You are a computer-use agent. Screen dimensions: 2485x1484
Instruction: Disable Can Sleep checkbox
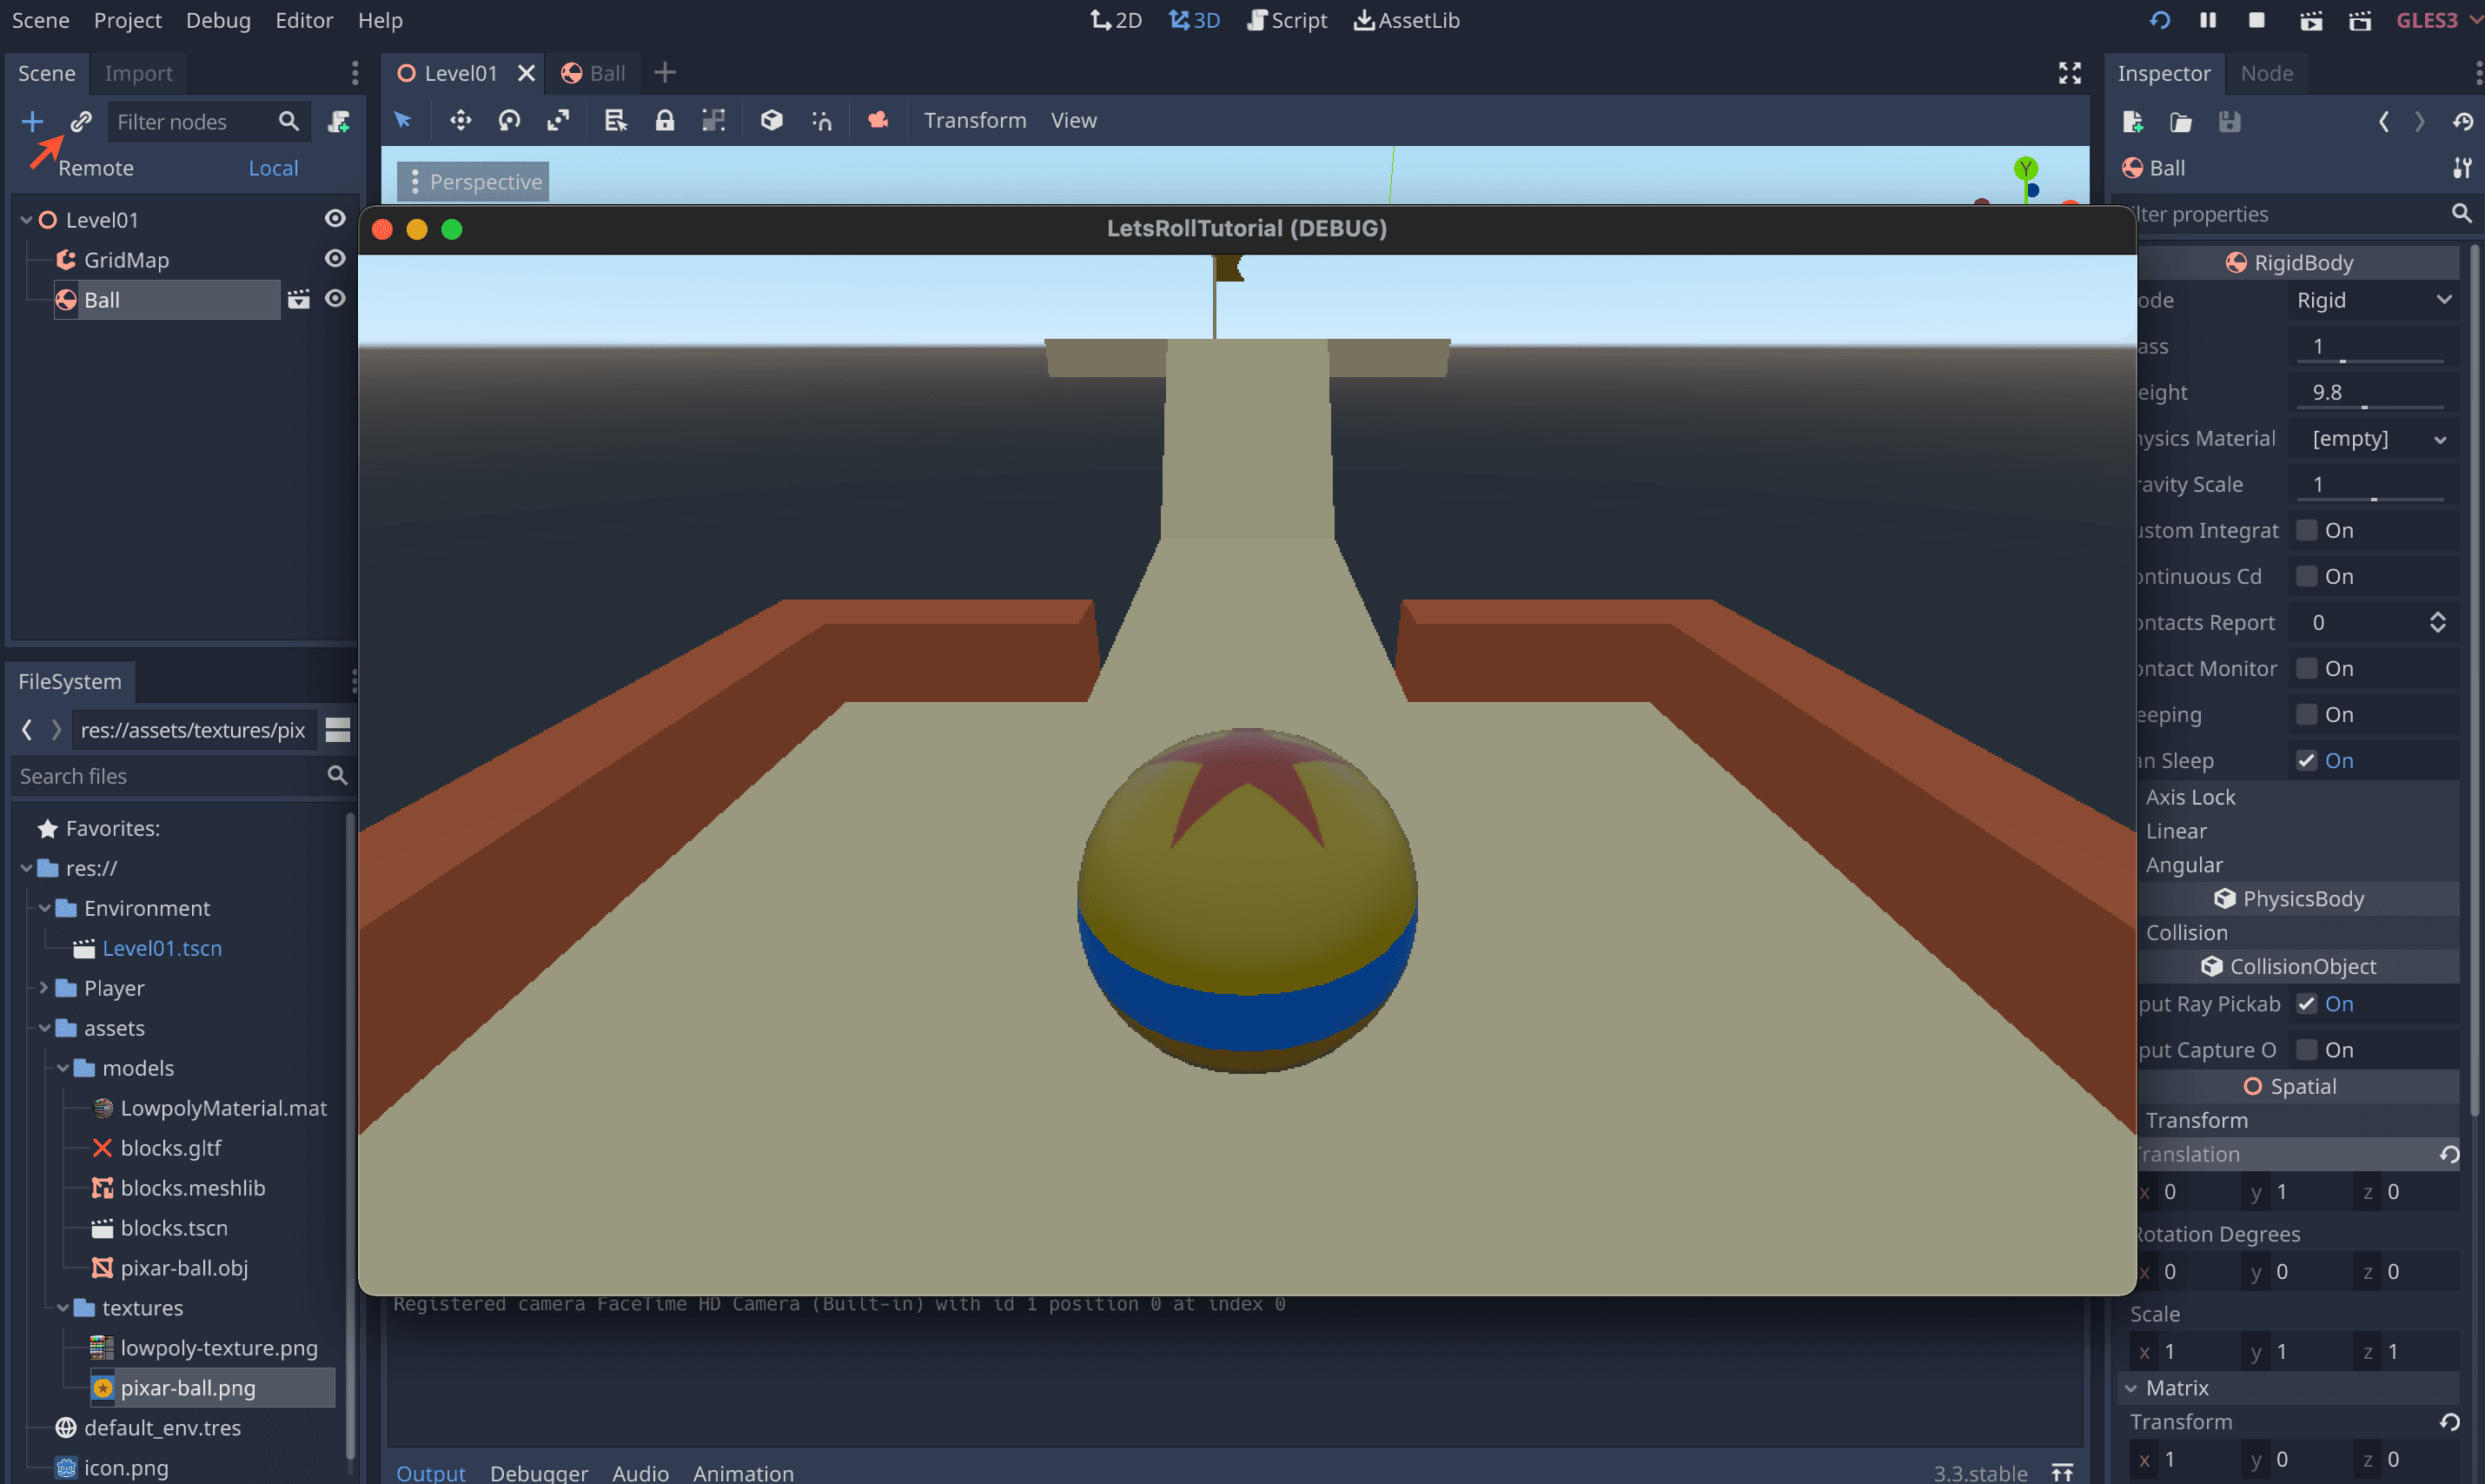click(x=2306, y=760)
